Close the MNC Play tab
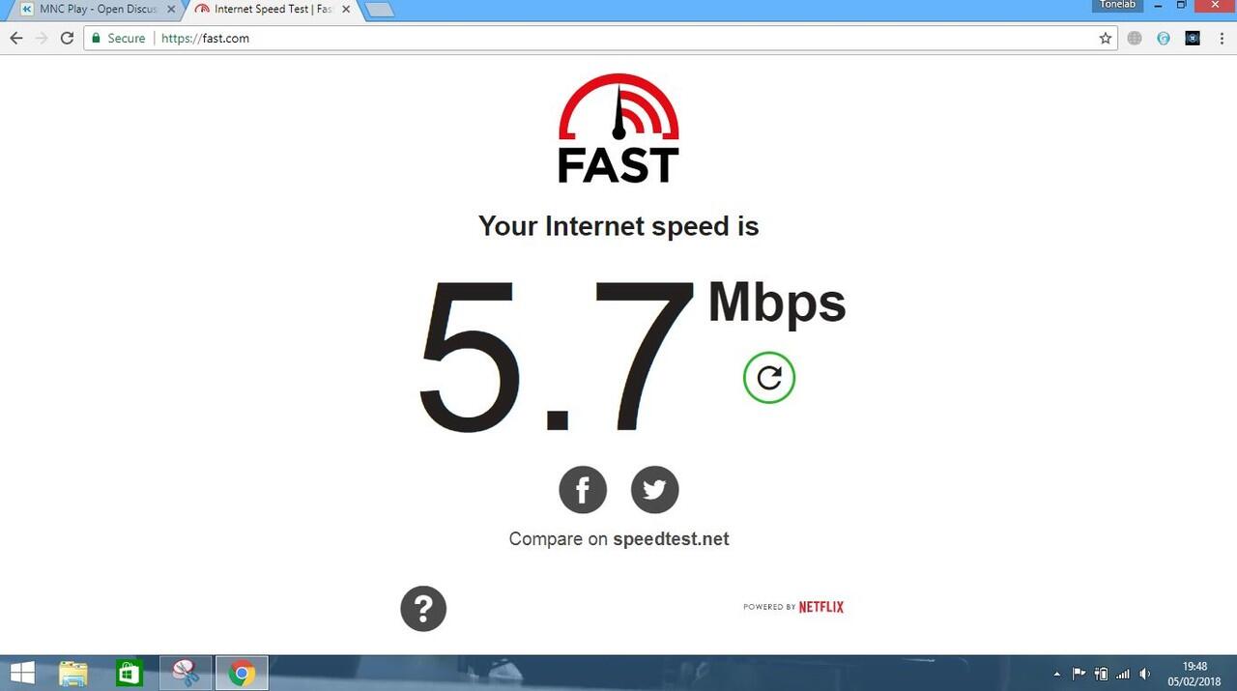The image size is (1237, 691). pos(171,10)
